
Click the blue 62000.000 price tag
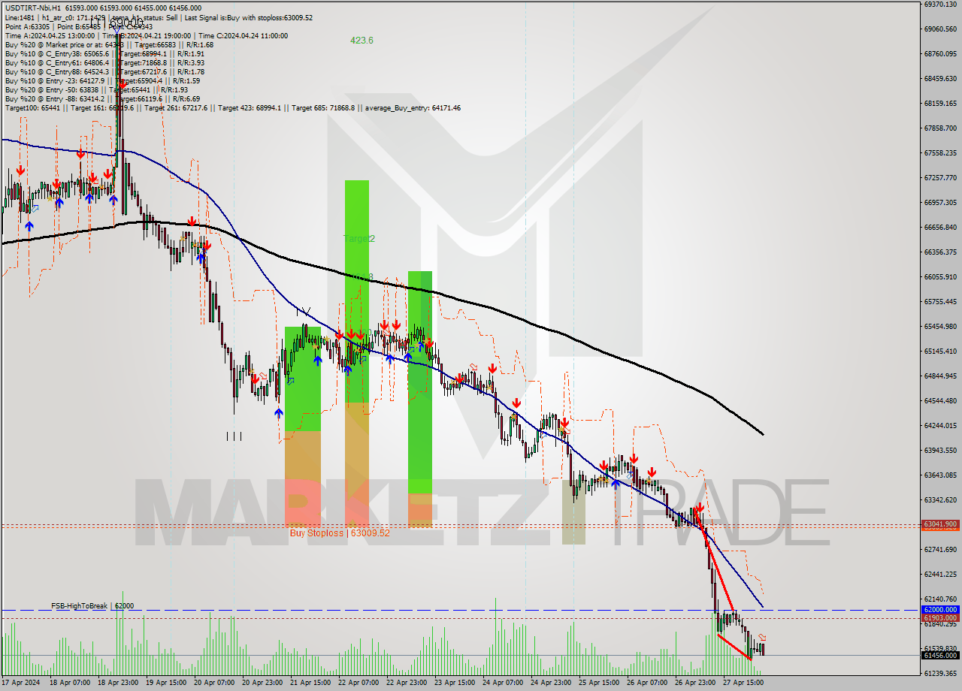(x=939, y=610)
